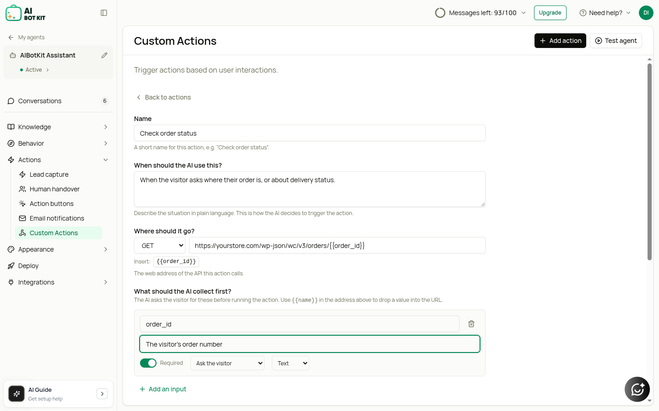Click the Add action button
Viewport: 659px width, 411px height.
point(560,41)
